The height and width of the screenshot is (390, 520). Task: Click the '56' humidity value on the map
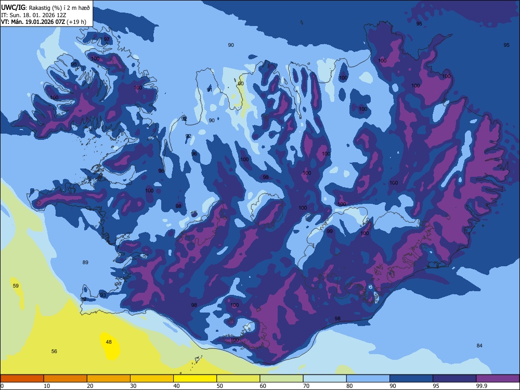tap(54, 351)
